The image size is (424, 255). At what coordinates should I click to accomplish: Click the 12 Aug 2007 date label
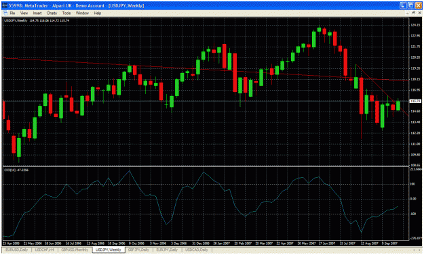[369, 243]
